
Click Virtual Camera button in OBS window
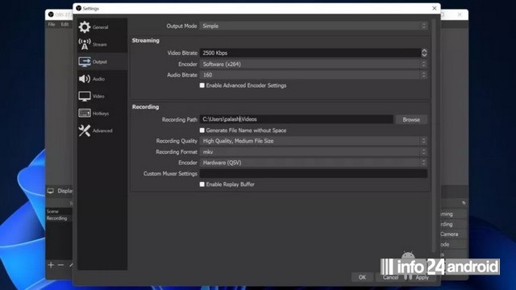(453, 234)
